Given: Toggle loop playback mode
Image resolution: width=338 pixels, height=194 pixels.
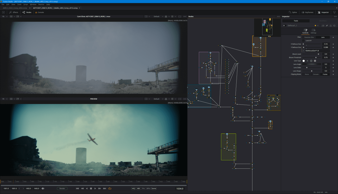Looking at the screenshot, I should click(x=110, y=188).
